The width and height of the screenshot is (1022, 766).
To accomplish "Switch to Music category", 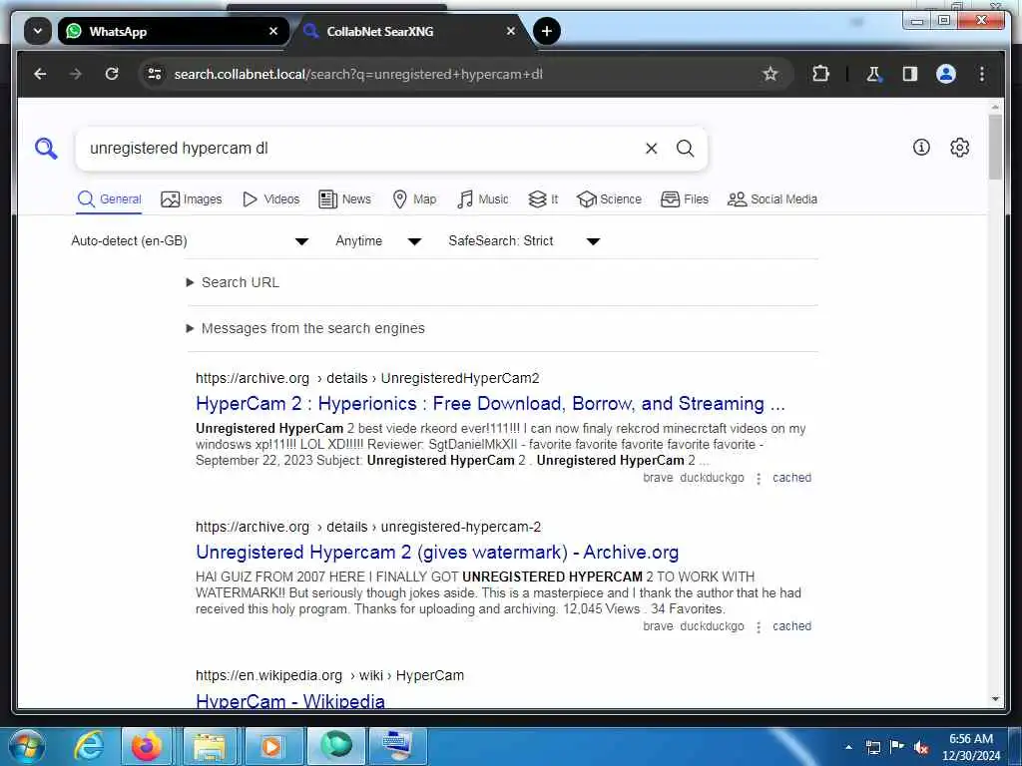I will 483,199.
